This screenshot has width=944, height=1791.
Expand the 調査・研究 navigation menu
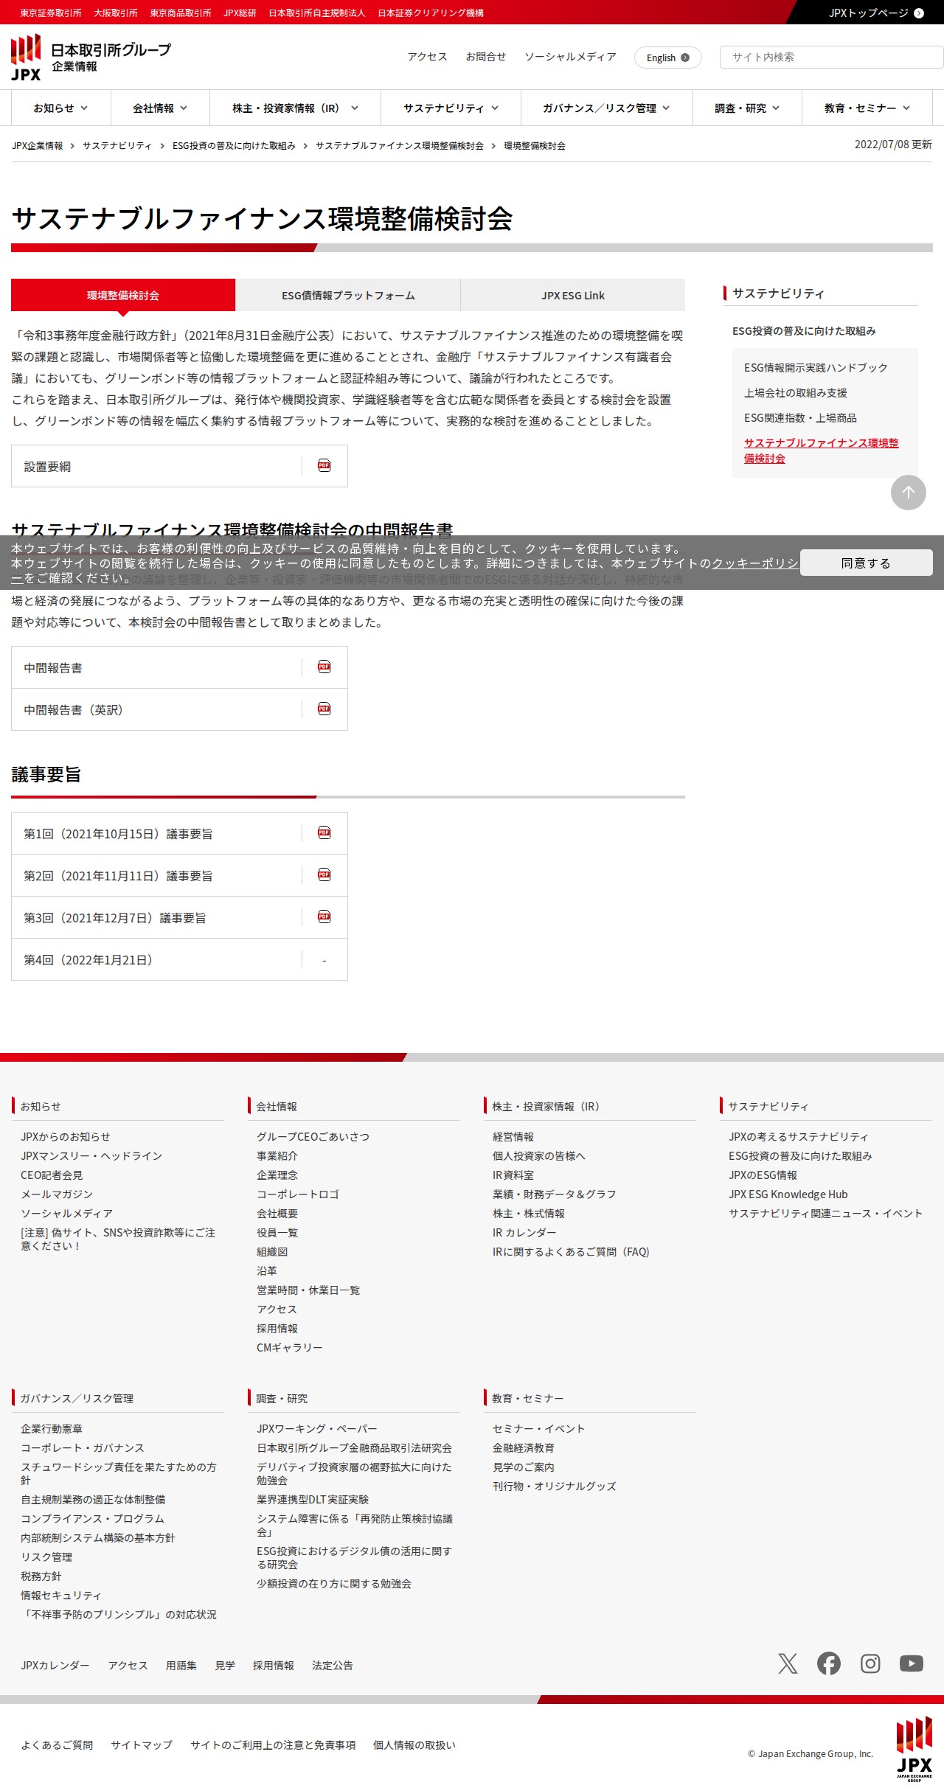[x=747, y=108]
